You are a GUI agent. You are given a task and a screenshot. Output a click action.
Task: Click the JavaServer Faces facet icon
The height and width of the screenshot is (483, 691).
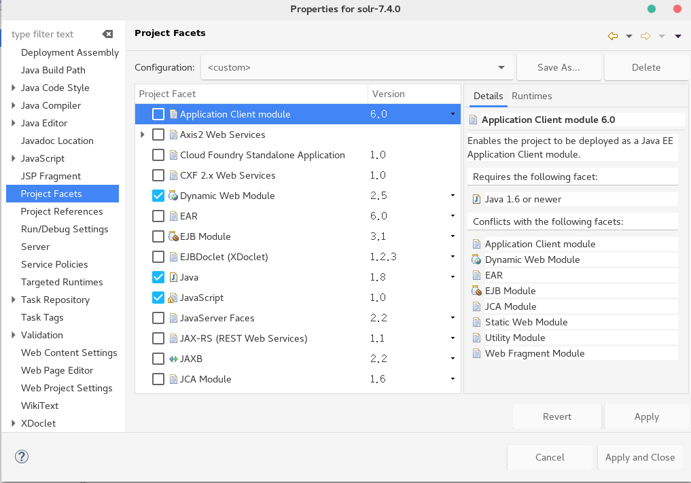[174, 318]
